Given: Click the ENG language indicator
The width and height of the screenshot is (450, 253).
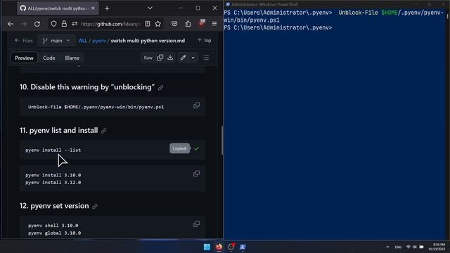Looking at the screenshot, I should (398, 247).
